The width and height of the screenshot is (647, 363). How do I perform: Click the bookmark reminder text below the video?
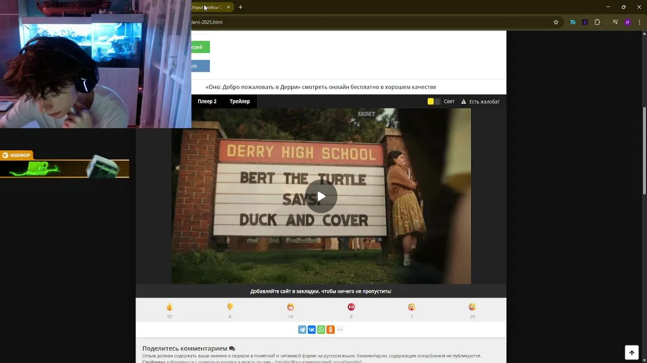pos(320,291)
